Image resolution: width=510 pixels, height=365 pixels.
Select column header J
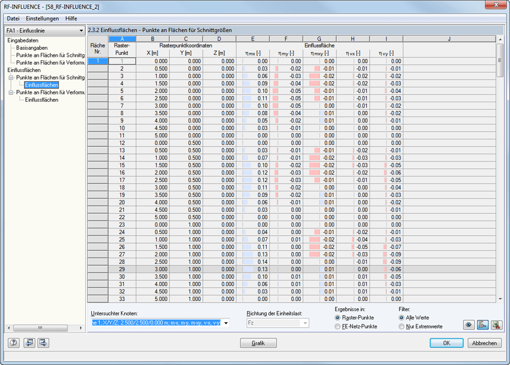449,39
